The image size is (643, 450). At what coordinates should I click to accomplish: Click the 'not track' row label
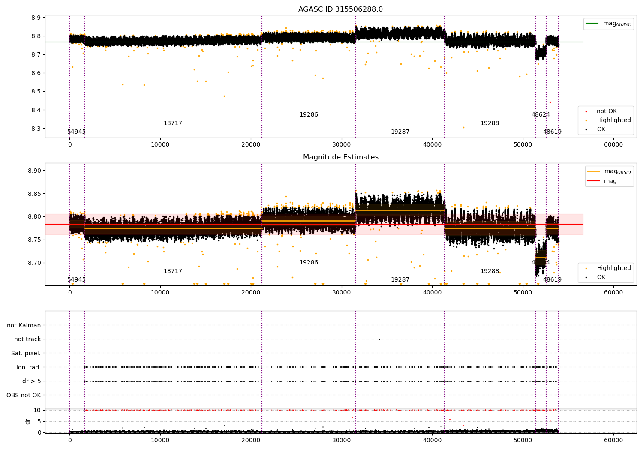(27, 339)
